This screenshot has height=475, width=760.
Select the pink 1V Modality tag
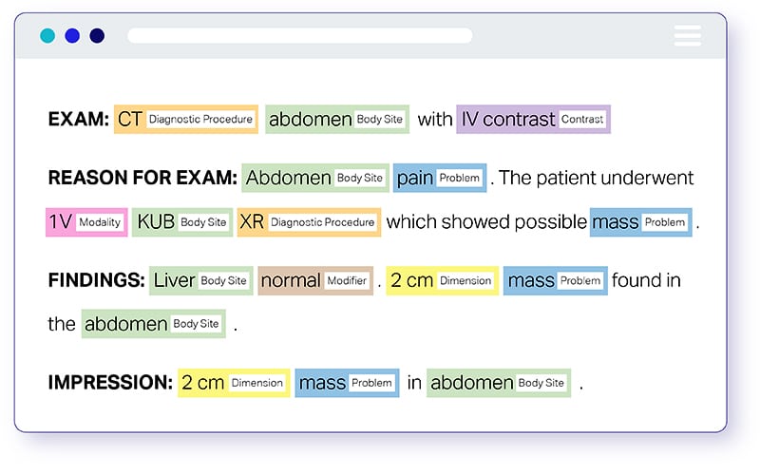(x=85, y=222)
